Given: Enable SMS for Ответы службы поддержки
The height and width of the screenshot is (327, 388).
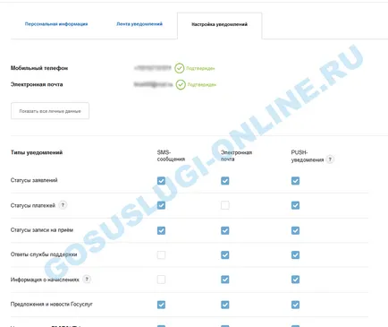Looking at the screenshot, I should point(161,254).
